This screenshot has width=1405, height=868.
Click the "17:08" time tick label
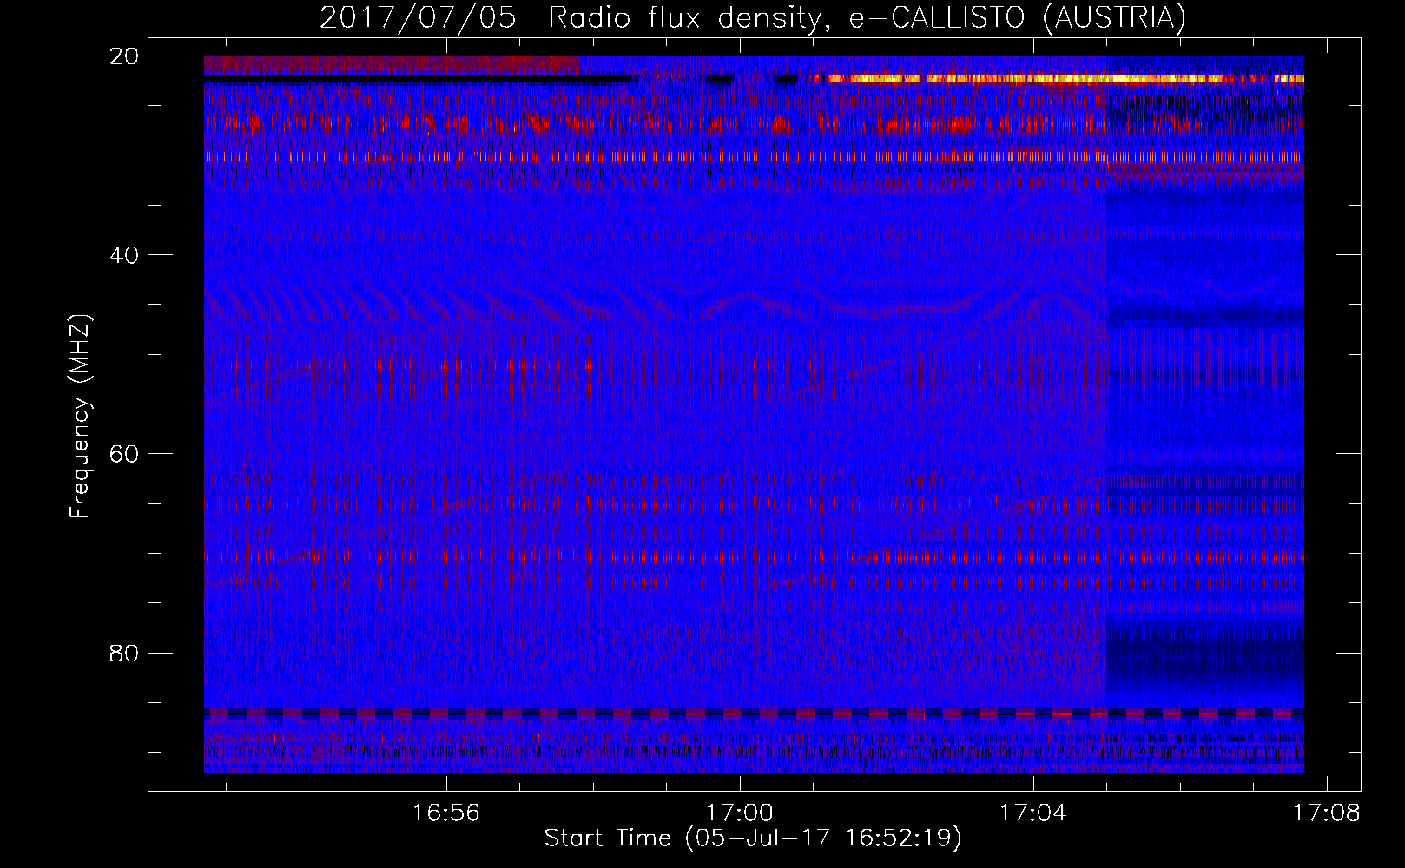click(x=1326, y=813)
